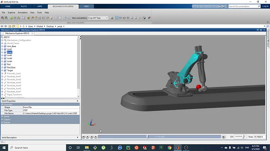
Task: Step animation backward one frame
Action: [x=87, y=137]
